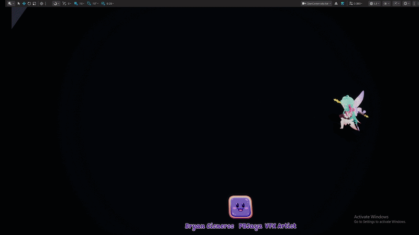Click the purple smiley jelly cube logo
Screen dimensions: 419x235
pyautogui.click(x=240, y=207)
